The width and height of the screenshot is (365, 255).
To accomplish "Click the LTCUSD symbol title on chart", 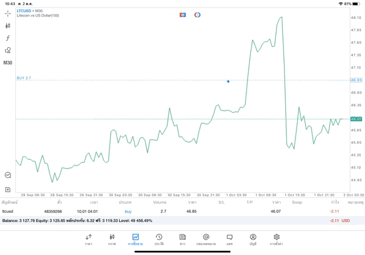I will pyautogui.click(x=25, y=11).
